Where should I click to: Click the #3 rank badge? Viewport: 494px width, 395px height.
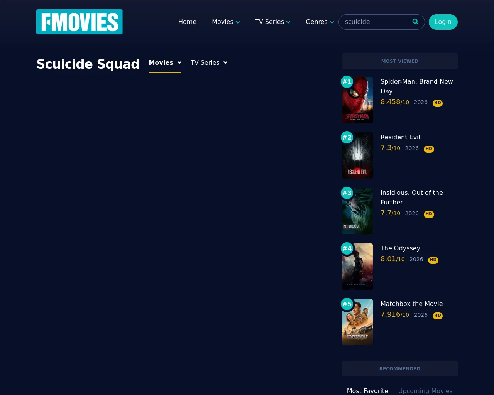coord(347,193)
